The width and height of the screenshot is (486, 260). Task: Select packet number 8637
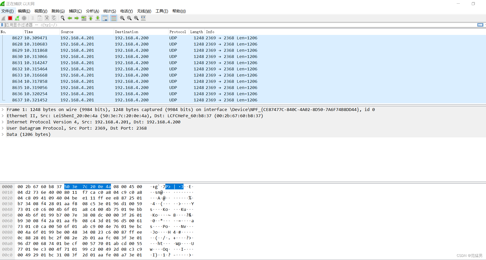click(x=243, y=100)
